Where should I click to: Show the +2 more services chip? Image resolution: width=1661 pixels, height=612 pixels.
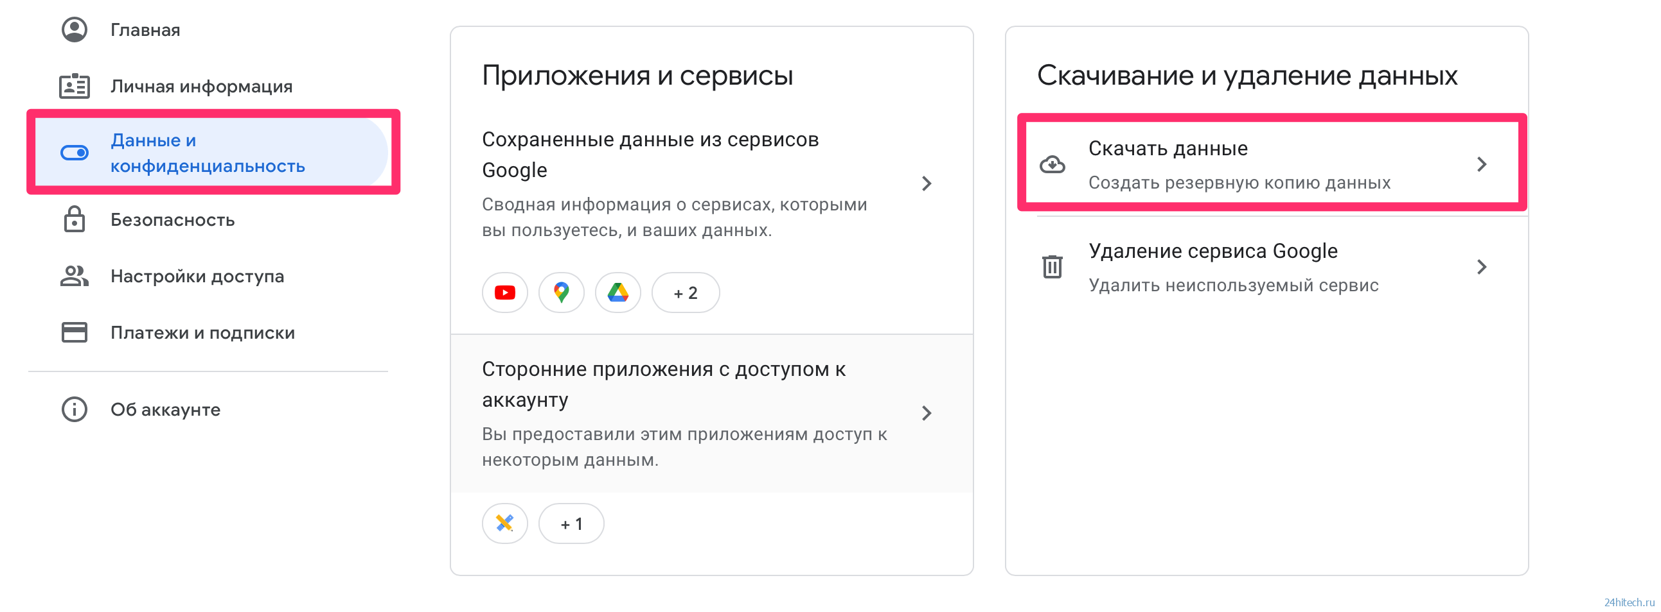686,293
